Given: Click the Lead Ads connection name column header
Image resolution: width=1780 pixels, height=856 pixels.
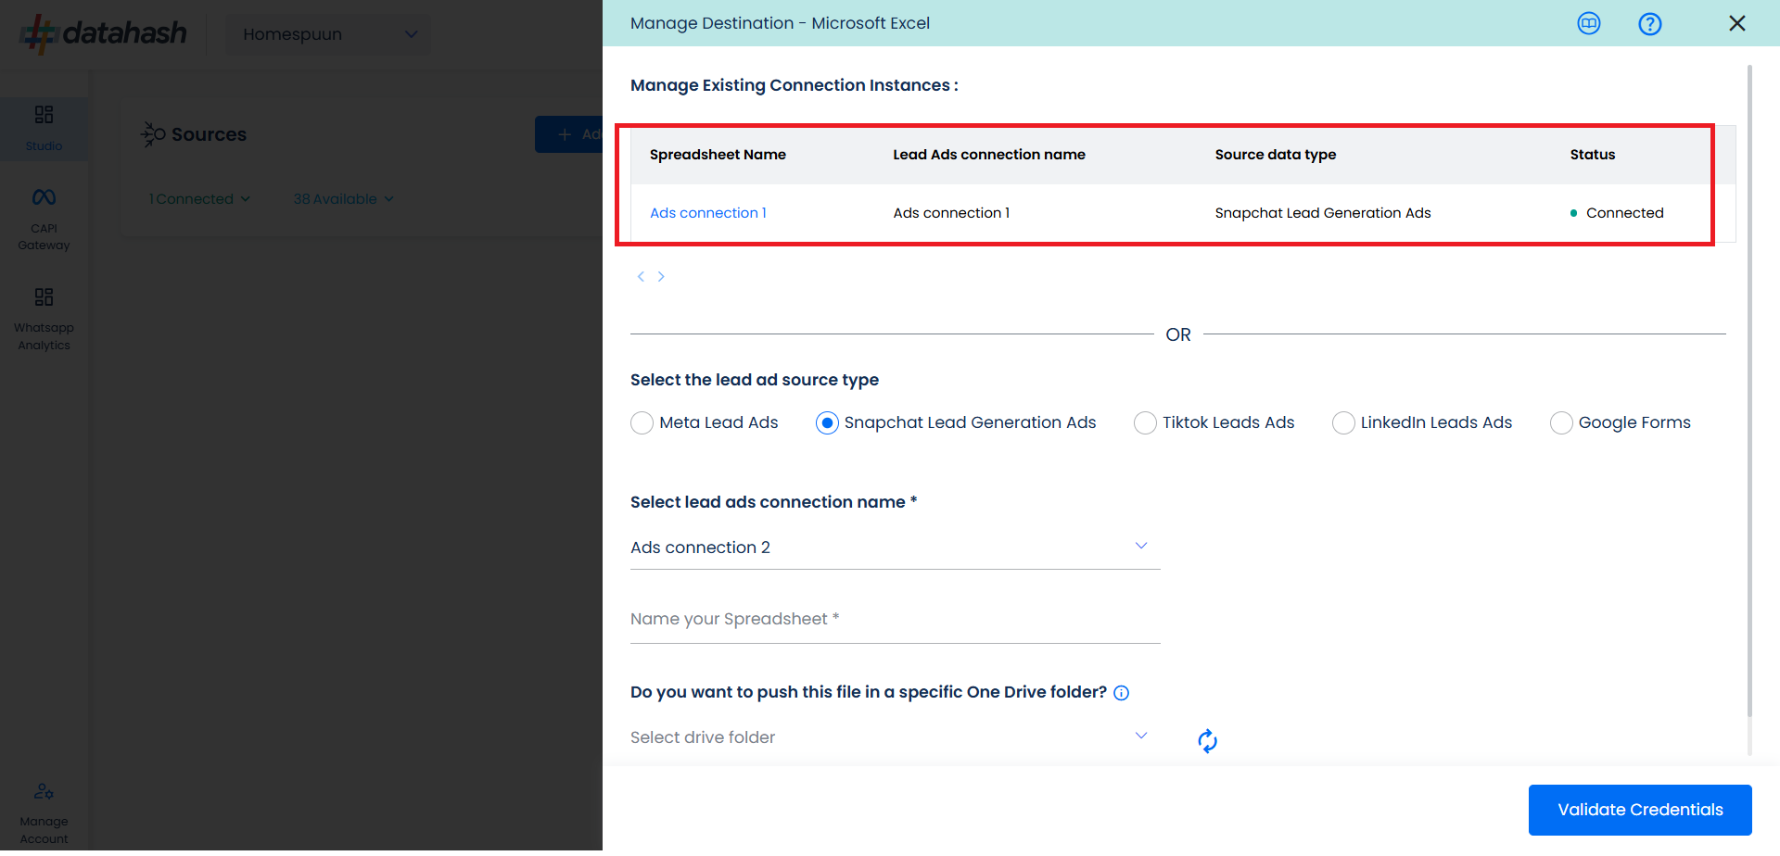Looking at the screenshot, I should tap(989, 155).
